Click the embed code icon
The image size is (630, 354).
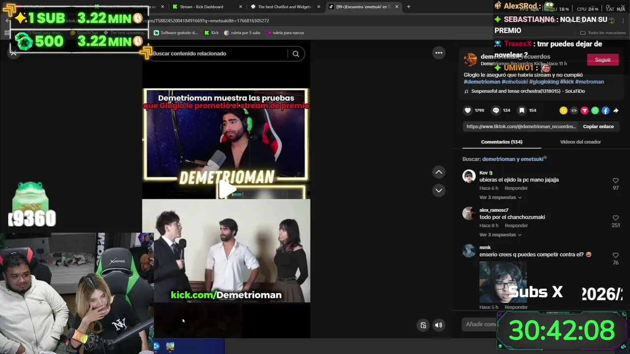click(574, 111)
